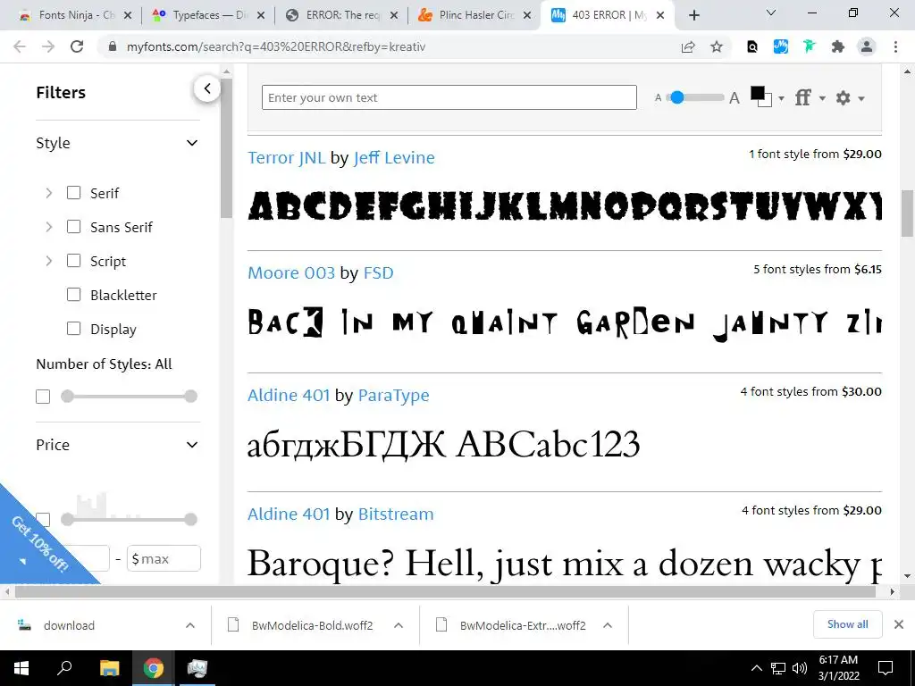Viewport: 915px width, 686px height.
Task: Close the downloads bar
Action: (899, 624)
